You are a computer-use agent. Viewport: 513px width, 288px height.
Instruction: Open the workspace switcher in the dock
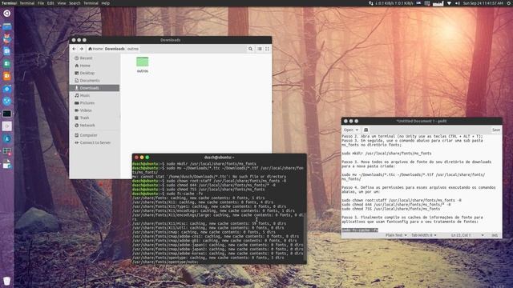click(6, 151)
